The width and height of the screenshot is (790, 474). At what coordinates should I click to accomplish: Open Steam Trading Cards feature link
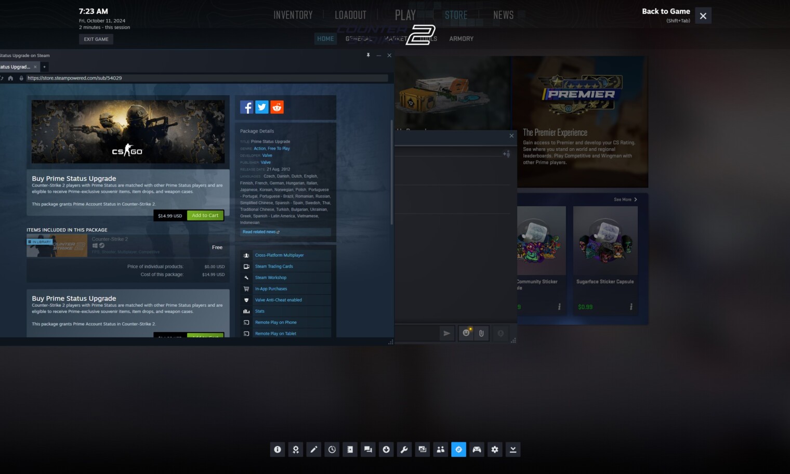[274, 266]
